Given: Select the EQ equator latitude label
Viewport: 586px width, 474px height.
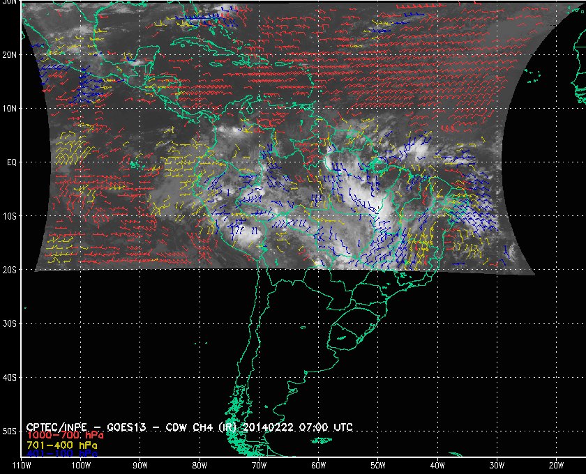Looking at the screenshot, I should [x=10, y=162].
